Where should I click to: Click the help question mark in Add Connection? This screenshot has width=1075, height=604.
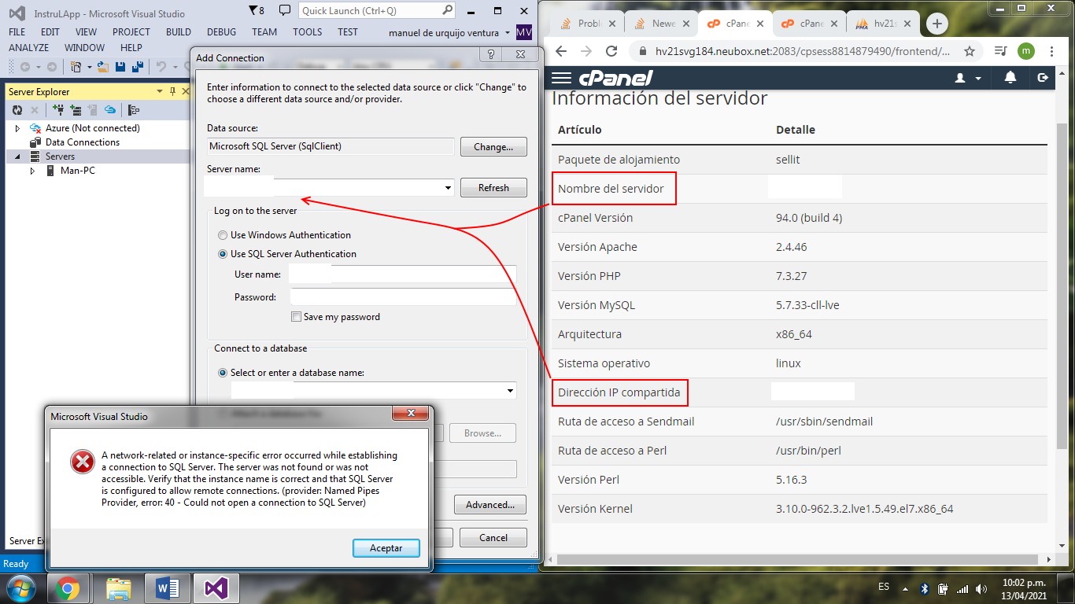pyautogui.click(x=491, y=55)
